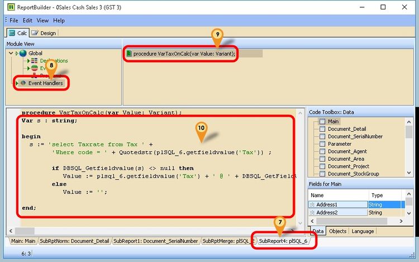
Task: Open the File menu
Action: (x=14, y=20)
